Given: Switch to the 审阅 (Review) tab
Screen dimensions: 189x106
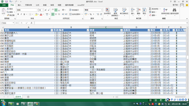Looking at the screenshot, I should 52,5.
